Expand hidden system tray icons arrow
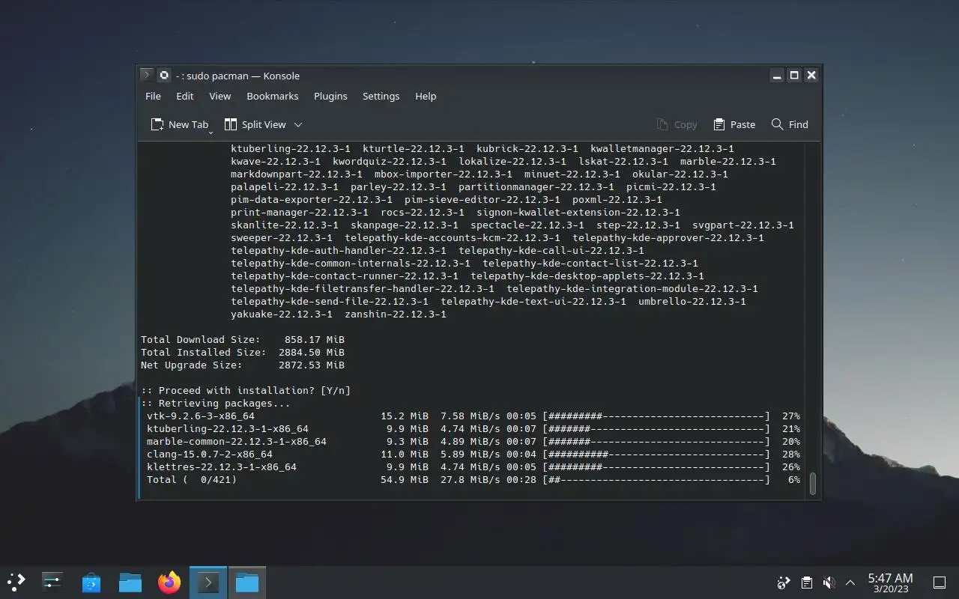 [850, 583]
